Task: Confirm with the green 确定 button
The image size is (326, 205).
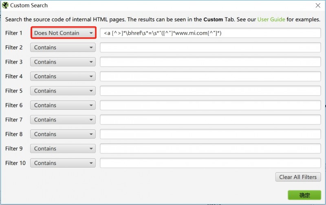Action: (x=304, y=195)
